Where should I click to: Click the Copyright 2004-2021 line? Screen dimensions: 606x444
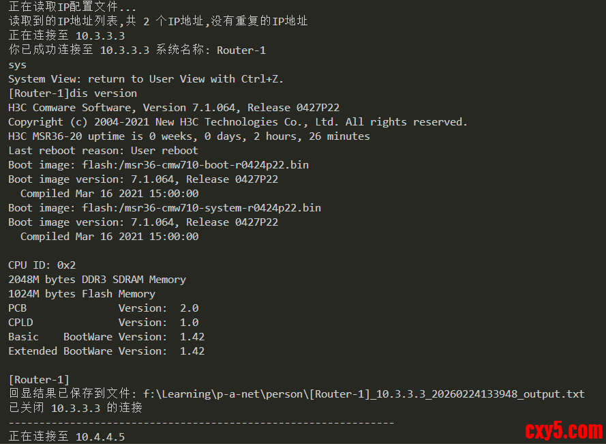click(238, 122)
